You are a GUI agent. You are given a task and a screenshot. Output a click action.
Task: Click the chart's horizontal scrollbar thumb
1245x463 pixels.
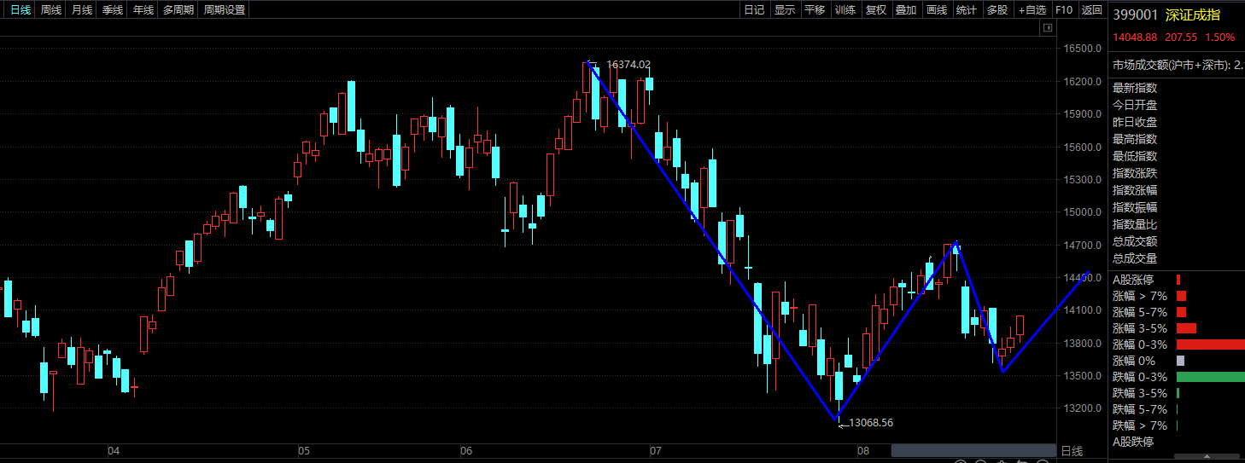coord(973,450)
